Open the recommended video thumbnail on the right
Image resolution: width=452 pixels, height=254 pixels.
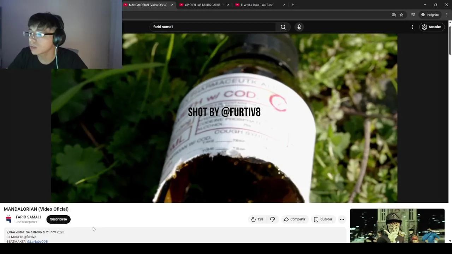point(397,225)
